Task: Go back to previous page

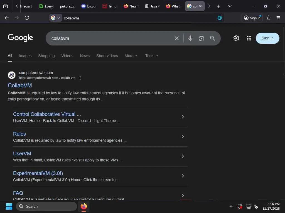Action: click(7, 18)
